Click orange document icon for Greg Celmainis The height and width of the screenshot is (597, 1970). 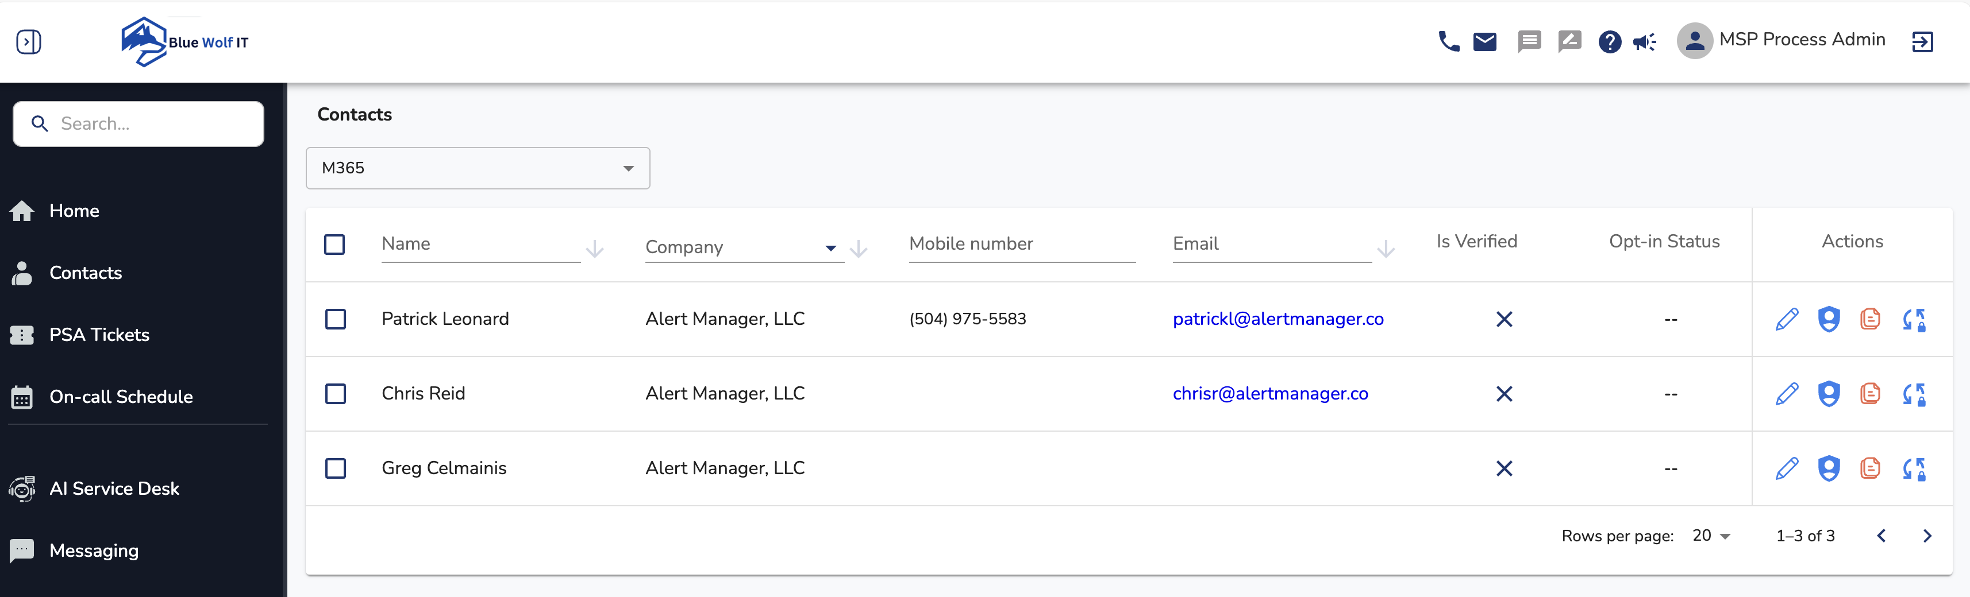[1870, 468]
